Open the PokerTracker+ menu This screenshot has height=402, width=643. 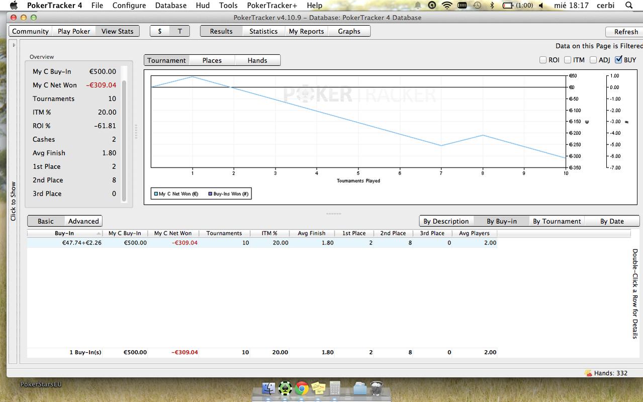(272, 5)
